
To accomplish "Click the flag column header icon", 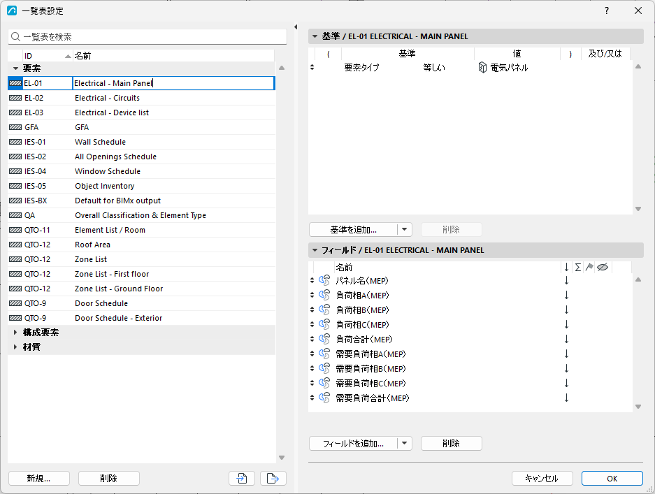I will click(x=589, y=267).
